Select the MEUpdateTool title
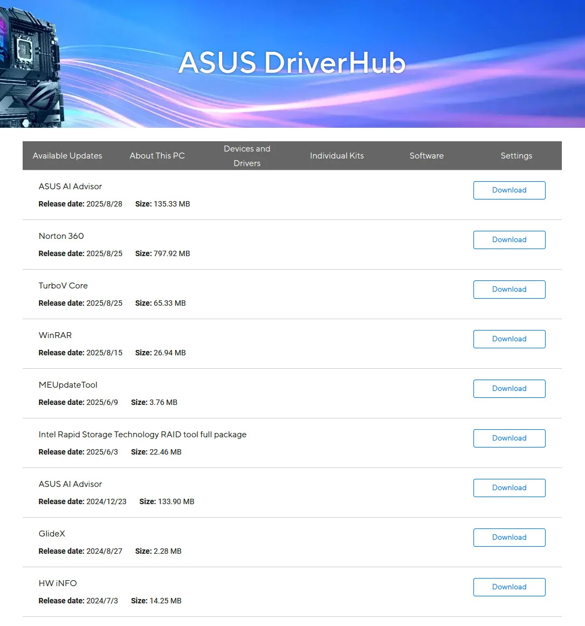The height and width of the screenshot is (626, 585). click(x=68, y=385)
